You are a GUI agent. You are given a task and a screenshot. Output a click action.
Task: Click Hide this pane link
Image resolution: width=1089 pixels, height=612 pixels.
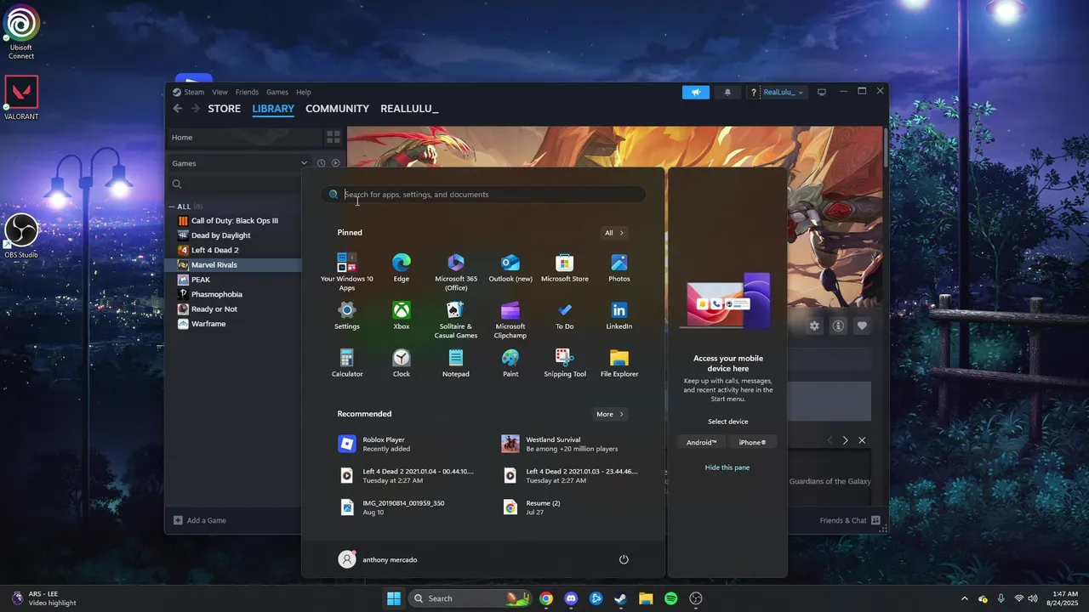pos(727,467)
